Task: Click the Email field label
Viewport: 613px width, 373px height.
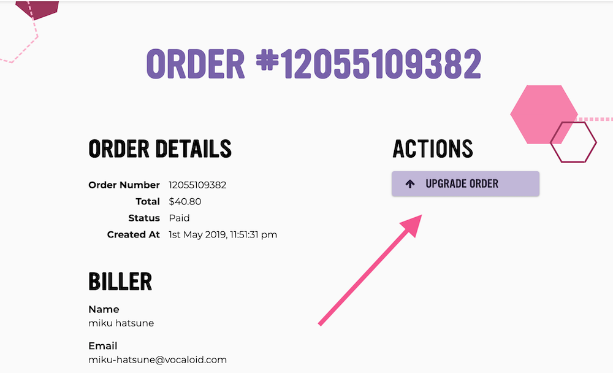Action: point(103,345)
